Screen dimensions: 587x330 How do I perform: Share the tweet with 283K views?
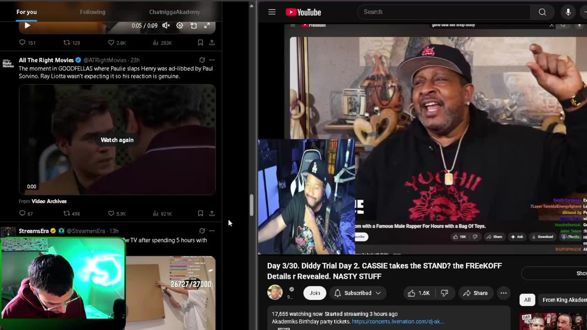point(212,43)
